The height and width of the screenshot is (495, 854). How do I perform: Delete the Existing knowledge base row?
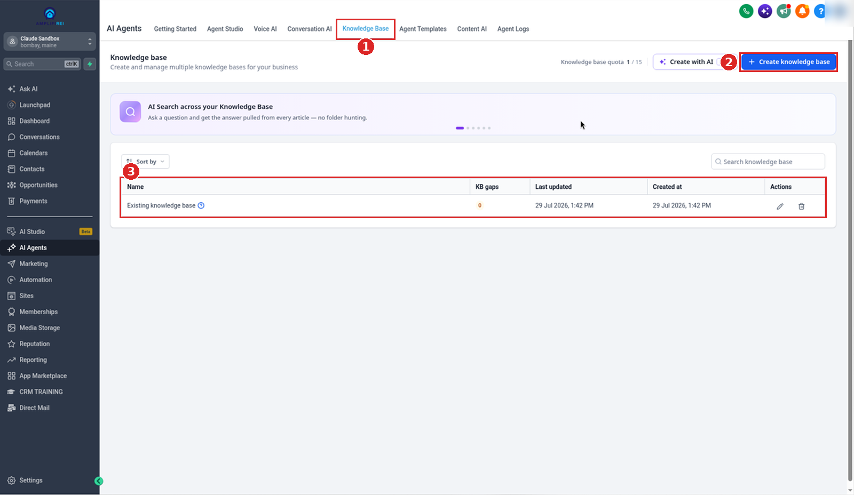click(801, 206)
